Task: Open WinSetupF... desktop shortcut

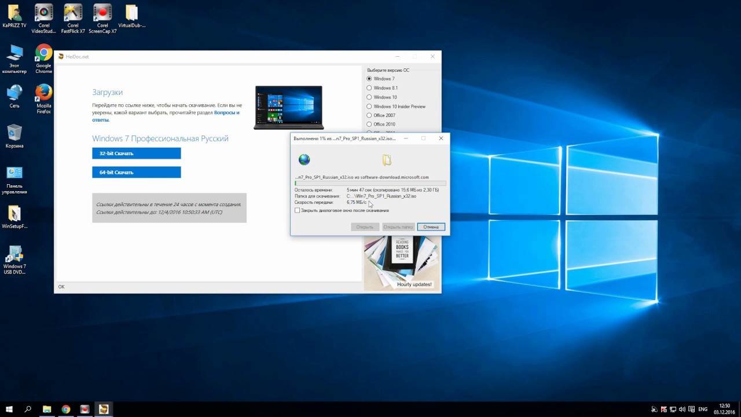Action: (x=14, y=217)
